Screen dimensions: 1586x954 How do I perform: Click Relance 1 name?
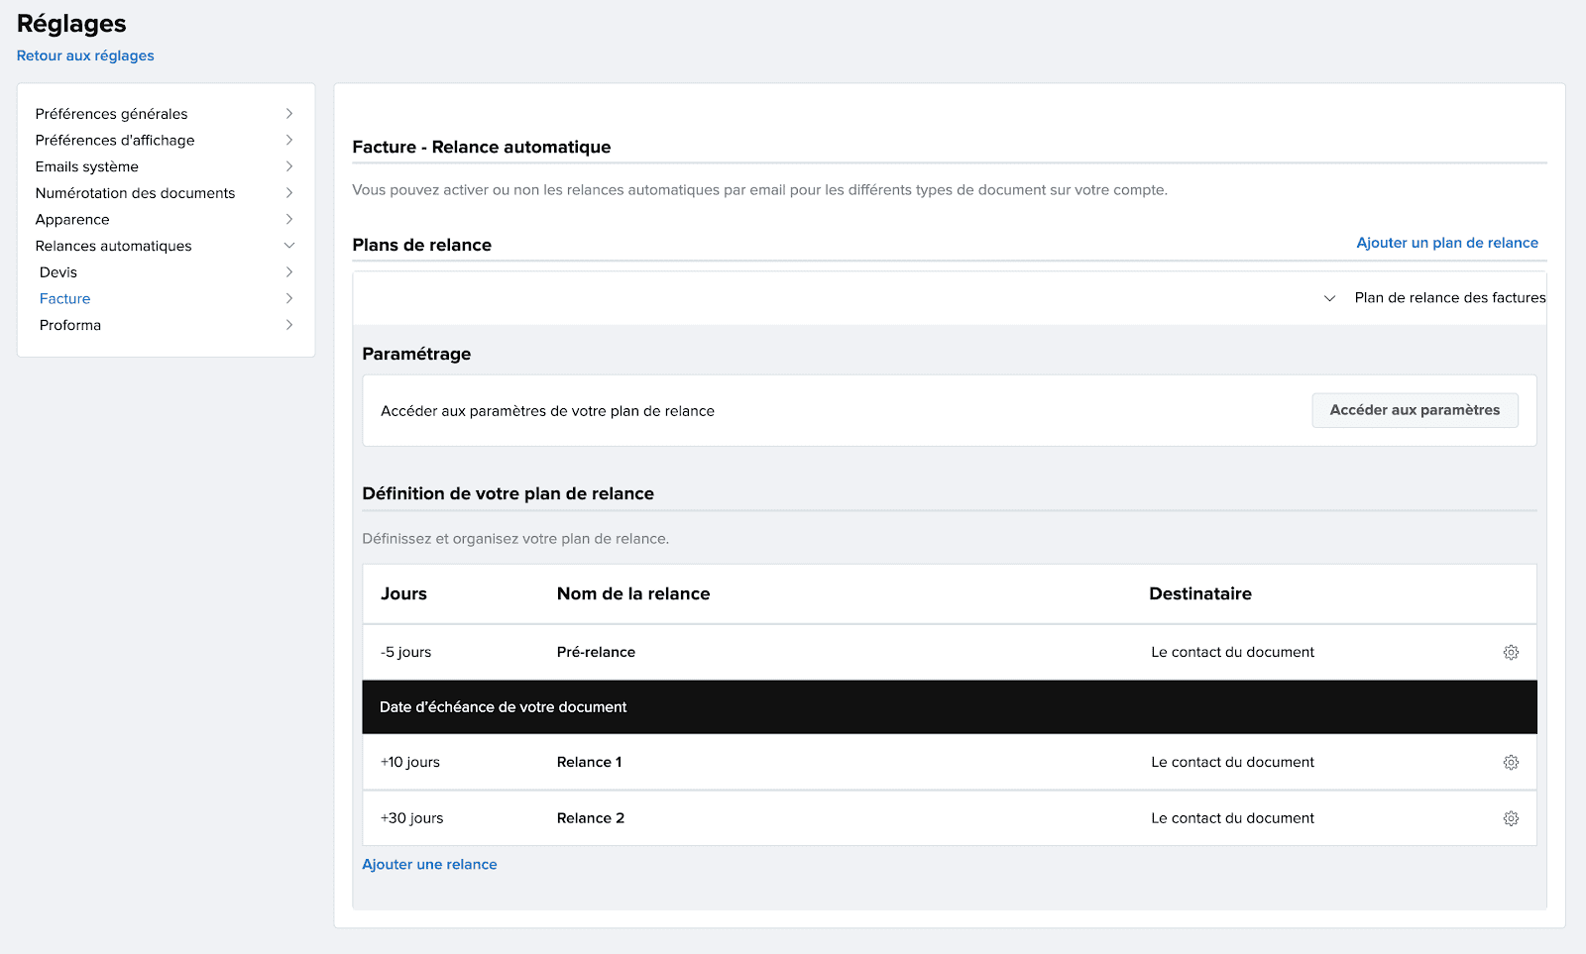point(589,762)
